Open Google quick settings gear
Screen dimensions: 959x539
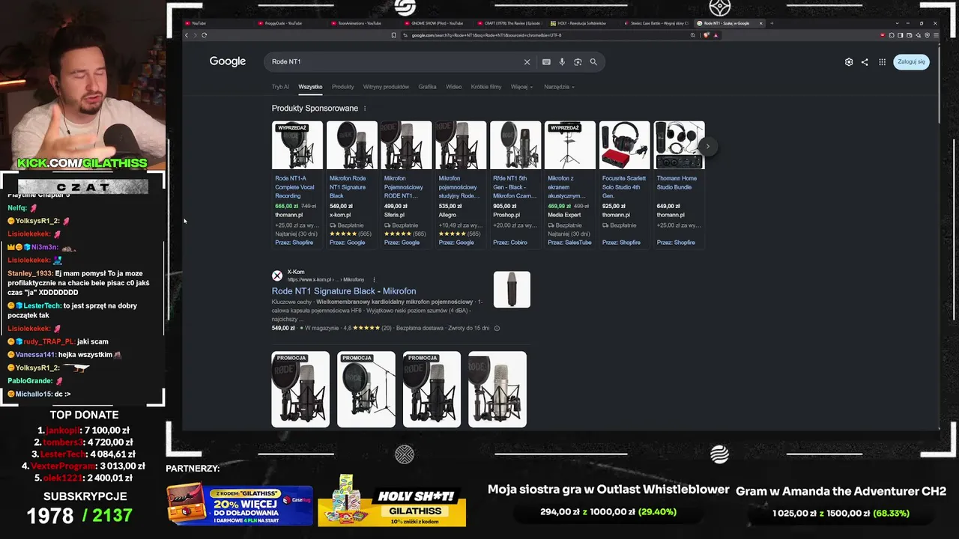pyautogui.click(x=849, y=62)
